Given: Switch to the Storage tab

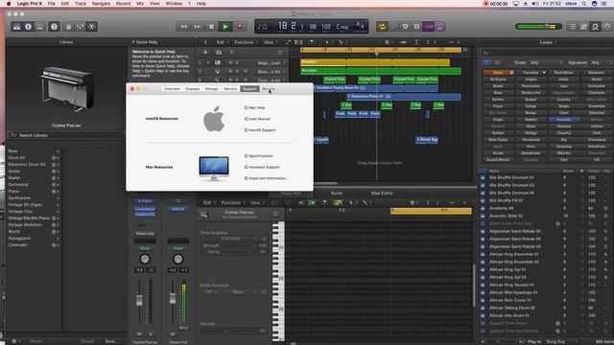Looking at the screenshot, I should [211, 89].
